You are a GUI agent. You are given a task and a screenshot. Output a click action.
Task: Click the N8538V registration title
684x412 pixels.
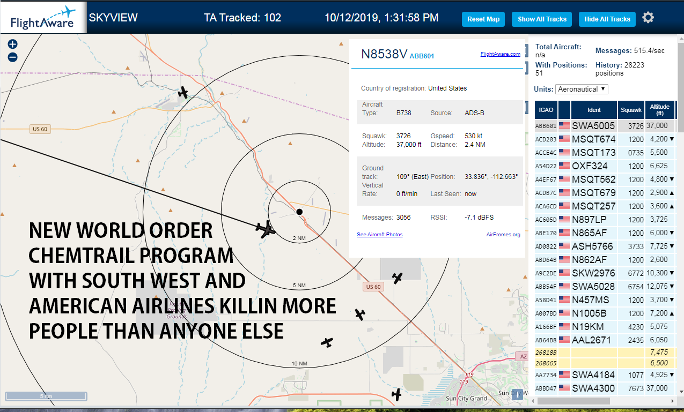tap(384, 54)
